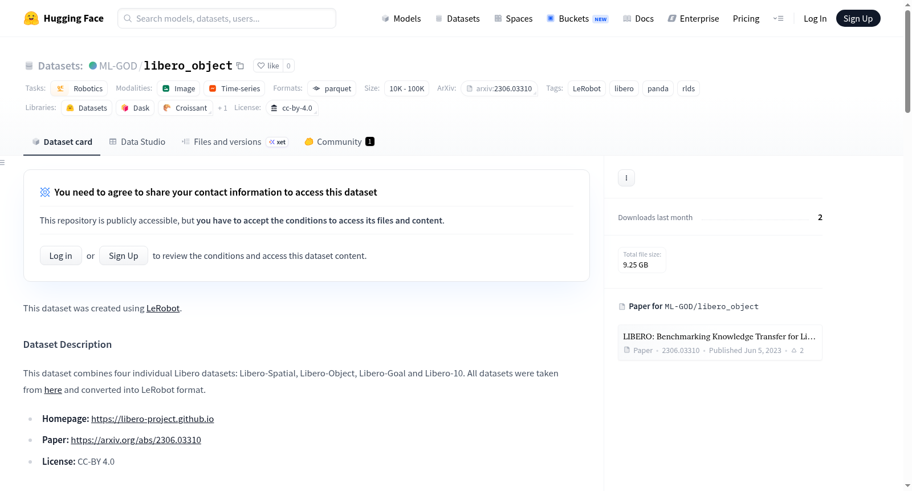Select the Image modality tag
This screenshot has width=912, height=491.
(178, 88)
